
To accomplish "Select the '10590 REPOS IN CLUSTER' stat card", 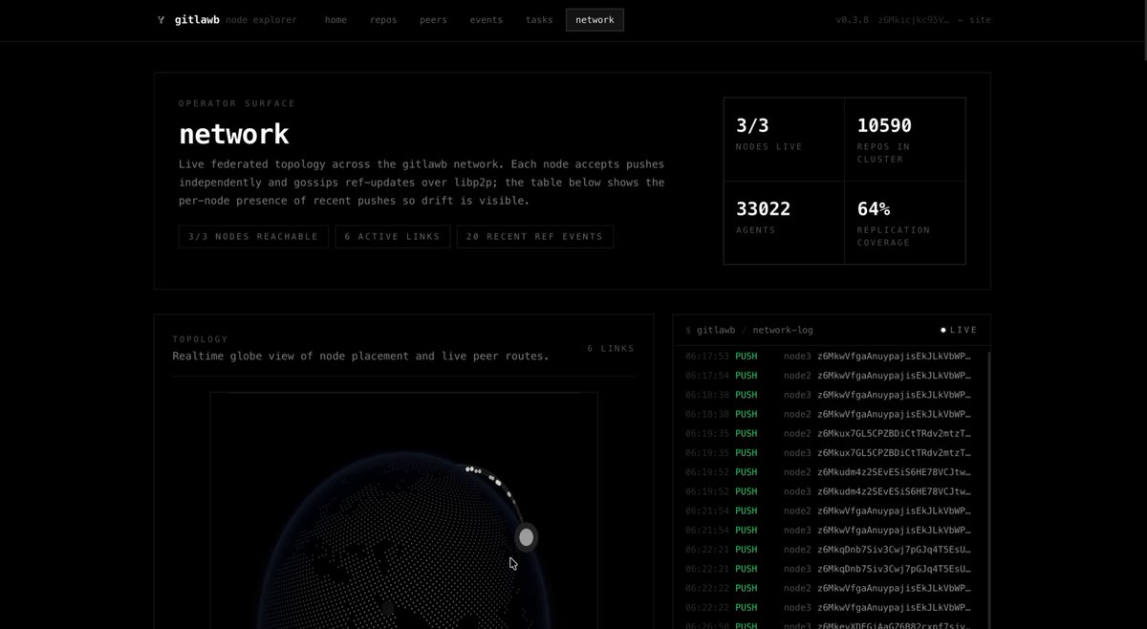I will [x=905, y=140].
